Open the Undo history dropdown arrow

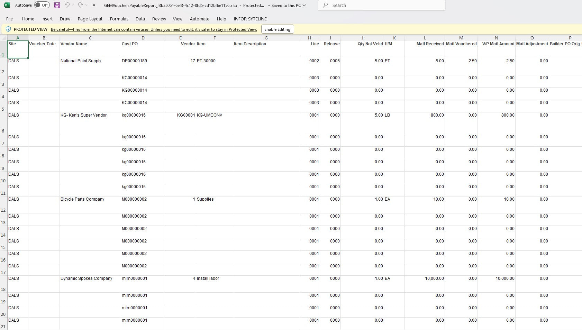(x=73, y=5)
